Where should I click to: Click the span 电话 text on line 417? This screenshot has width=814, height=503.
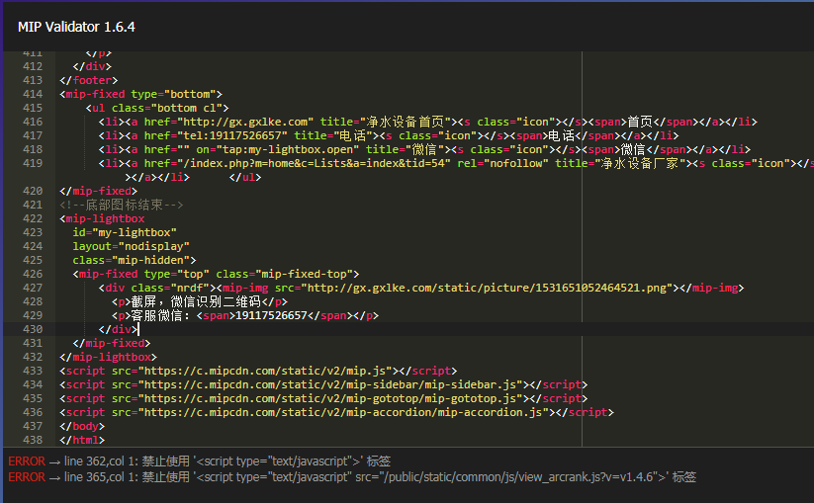click(561, 135)
